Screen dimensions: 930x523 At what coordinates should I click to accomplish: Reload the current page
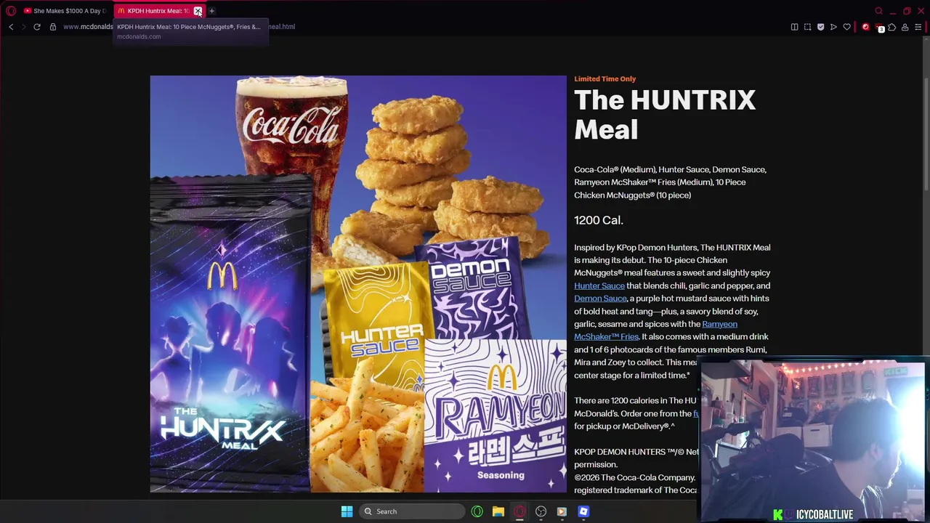pyautogui.click(x=37, y=27)
